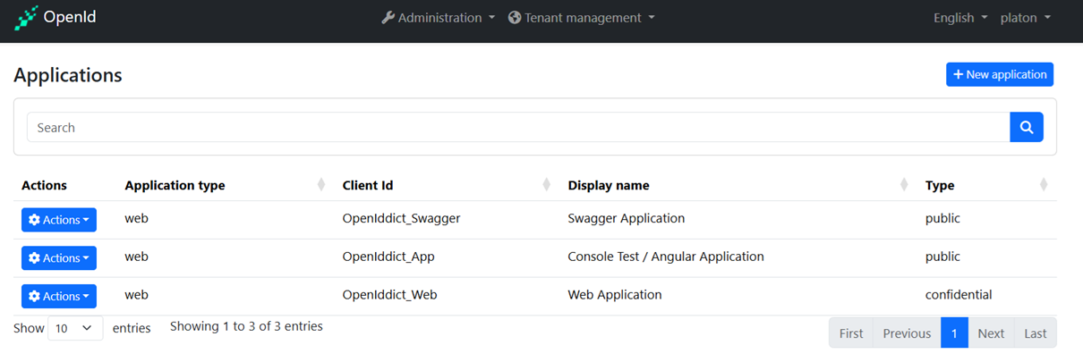Open the platon user dropdown
1083x362 pixels.
pos(1025,18)
